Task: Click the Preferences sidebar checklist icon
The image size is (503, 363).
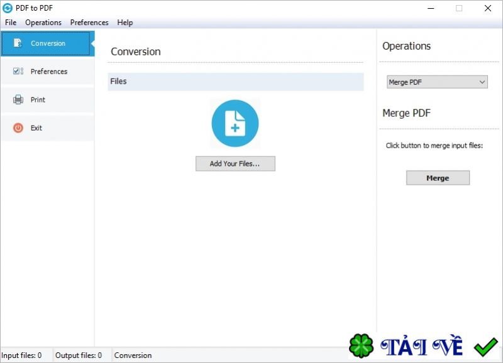Action: [x=18, y=71]
